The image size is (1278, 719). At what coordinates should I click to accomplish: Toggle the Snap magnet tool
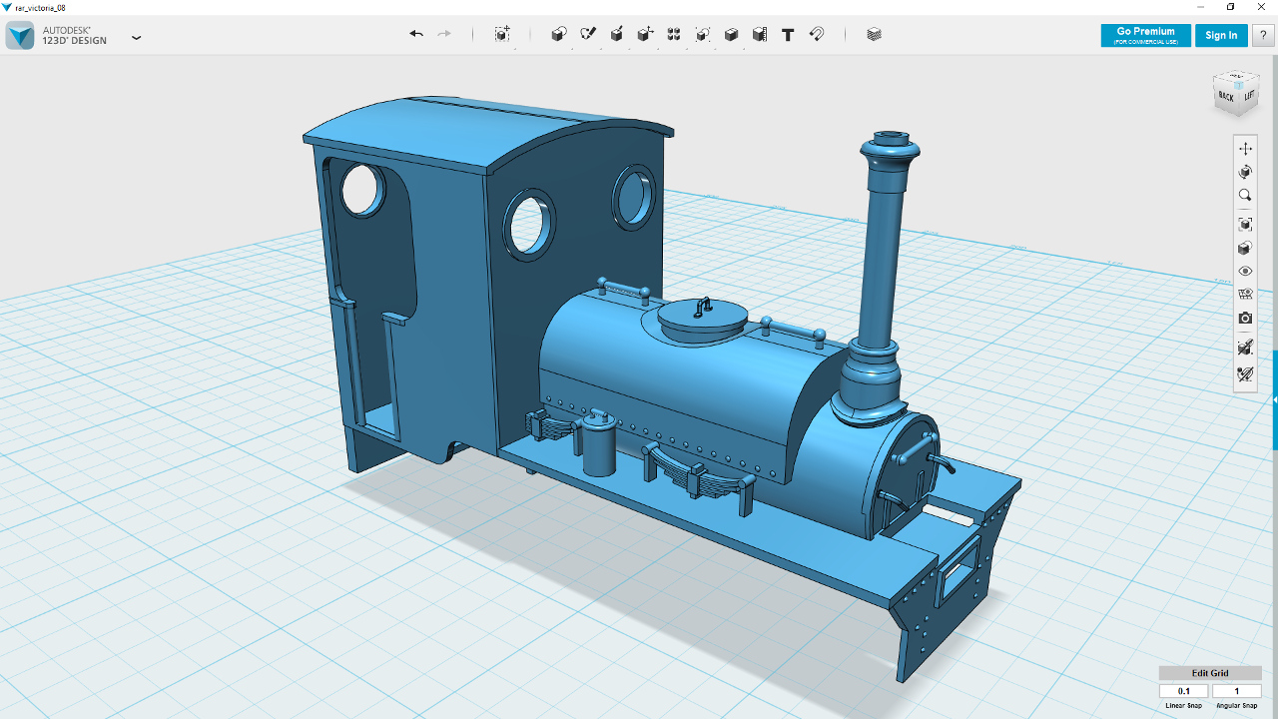(x=817, y=34)
